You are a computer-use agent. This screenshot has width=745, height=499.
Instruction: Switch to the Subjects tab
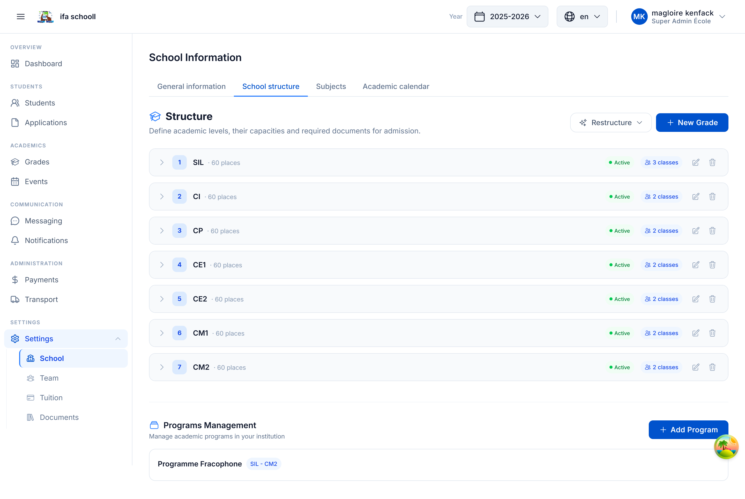[x=331, y=86]
